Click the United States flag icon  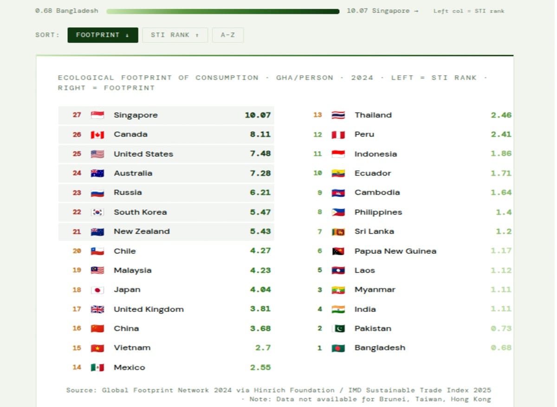(x=97, y=154)
